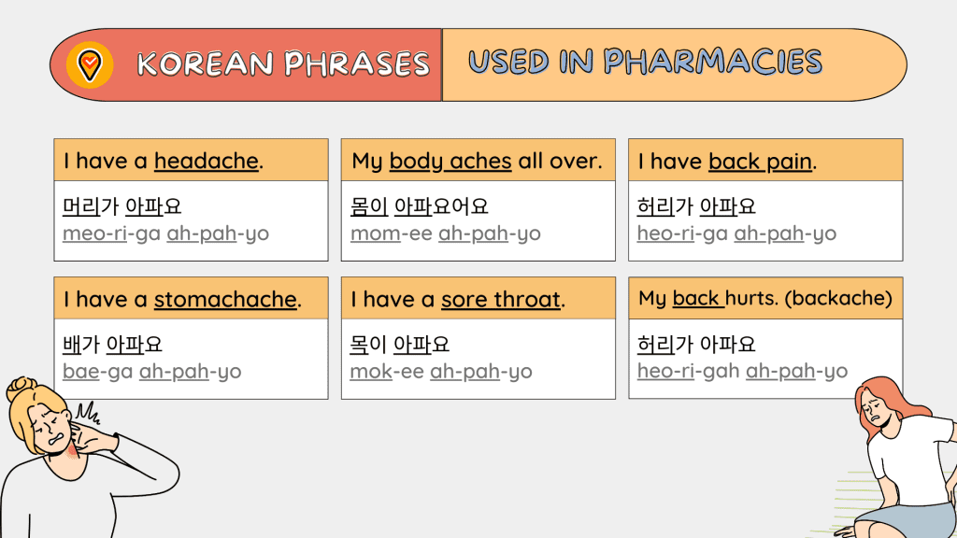Click the orange location pin logo
Viewport: 957px width, 538px height.
[x=91, y=65]
